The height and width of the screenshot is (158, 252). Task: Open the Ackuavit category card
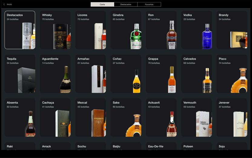(161, 117)
